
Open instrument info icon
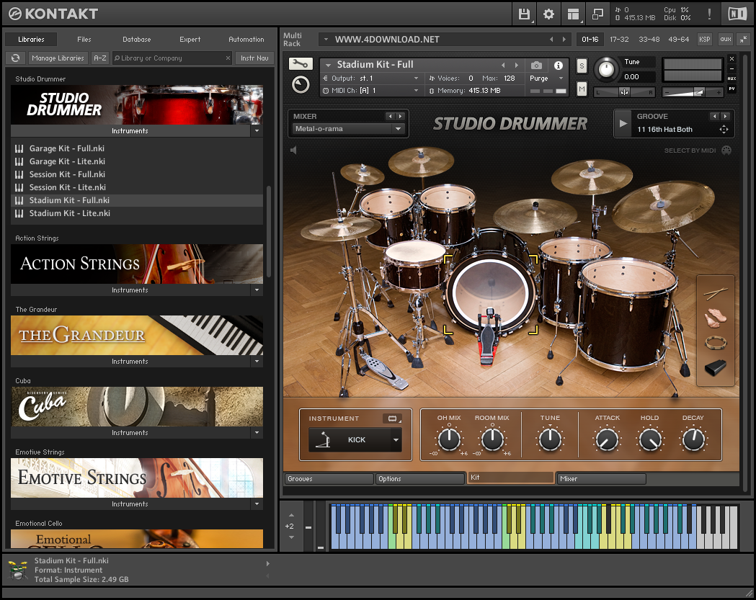click(558, 65)
